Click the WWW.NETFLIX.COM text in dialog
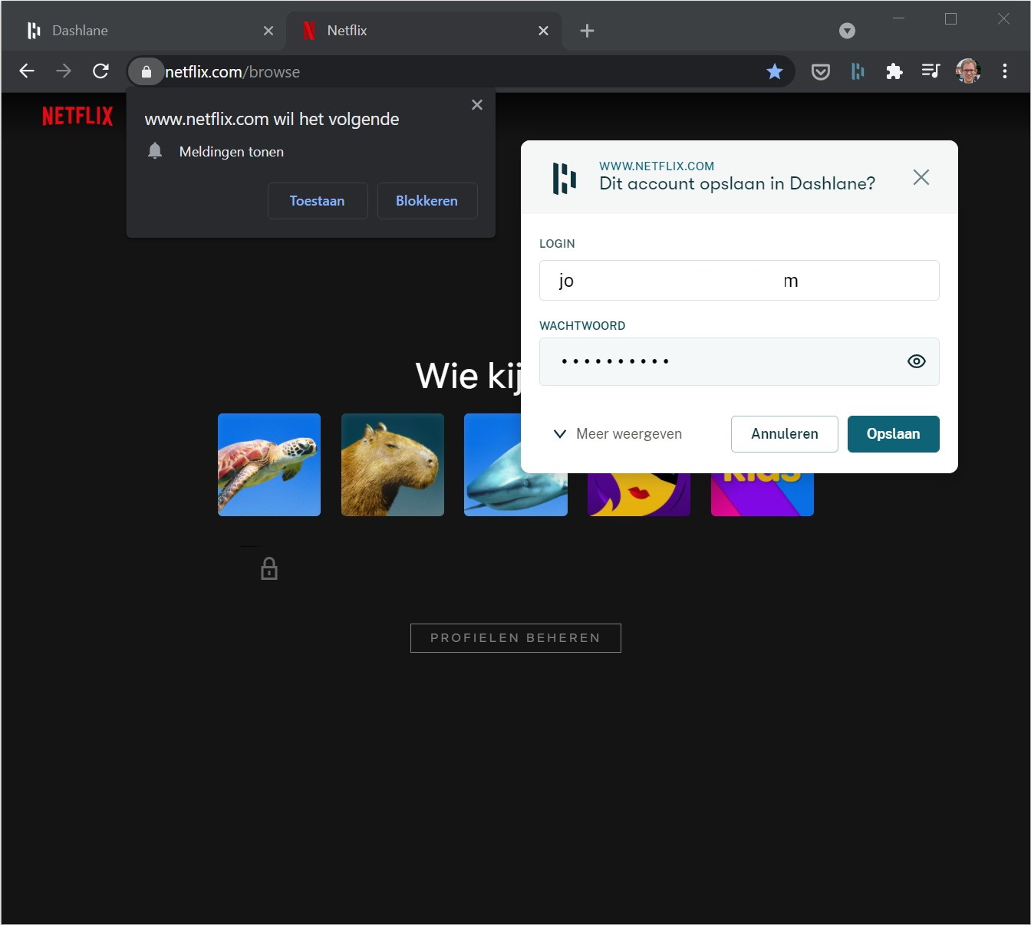Image resolution: width=1031 pixels, height=925 pixels. click(657, 166)
